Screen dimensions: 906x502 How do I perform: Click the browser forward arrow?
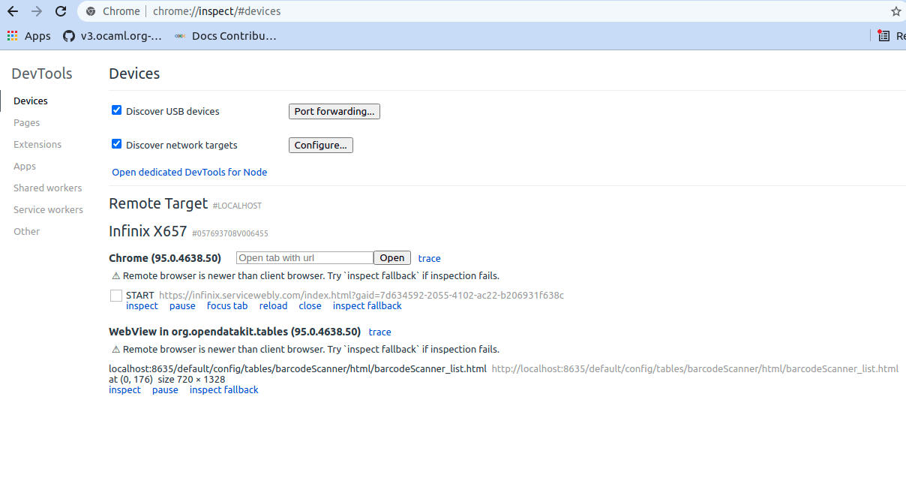pyautogui.click(x=37, y=11)
